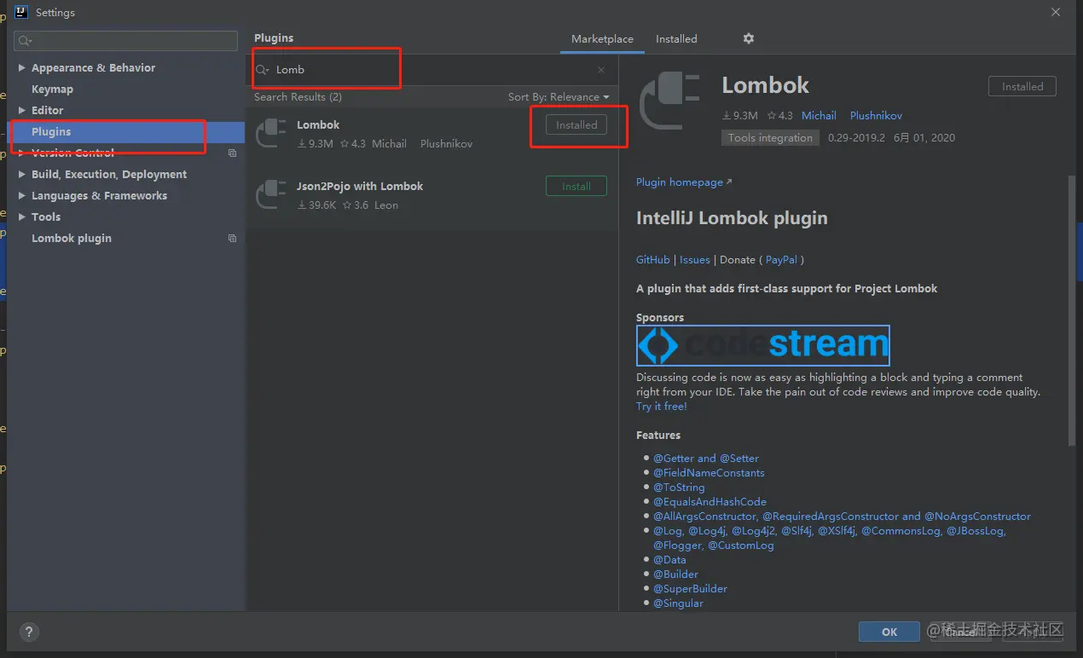The image size is (1083, 658).
Task: Open the PayPal donate link
Action: pyautogui.click(x=782, y=260)
